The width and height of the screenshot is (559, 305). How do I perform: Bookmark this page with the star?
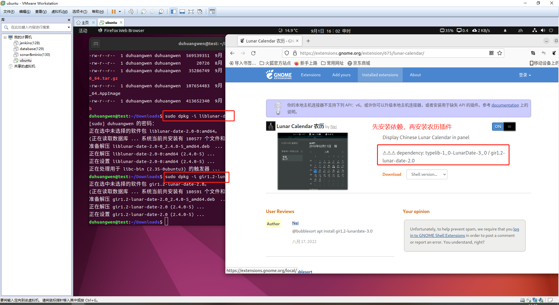pos(500,53)
